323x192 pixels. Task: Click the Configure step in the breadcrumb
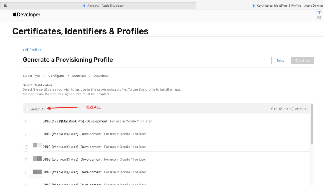[x=56, y=76]
